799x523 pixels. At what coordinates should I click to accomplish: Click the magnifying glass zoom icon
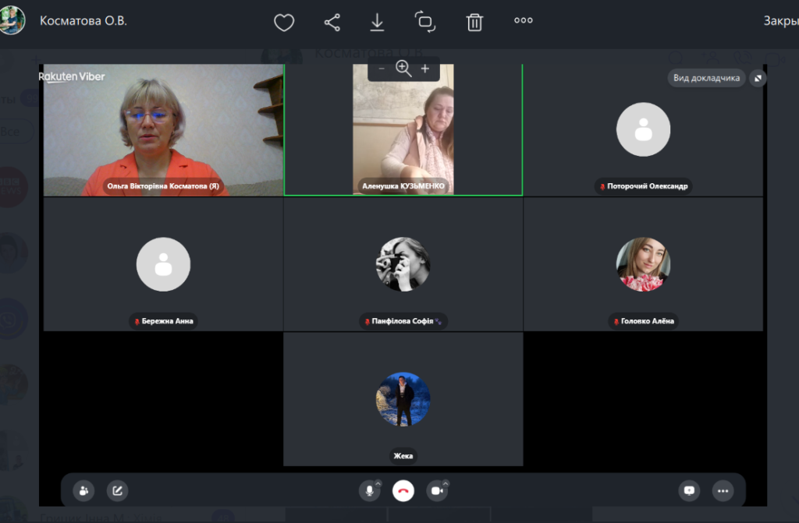pos(403,69)
